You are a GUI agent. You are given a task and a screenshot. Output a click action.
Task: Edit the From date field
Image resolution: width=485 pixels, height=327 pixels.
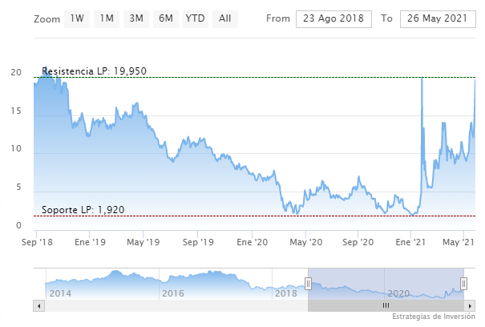333,18
